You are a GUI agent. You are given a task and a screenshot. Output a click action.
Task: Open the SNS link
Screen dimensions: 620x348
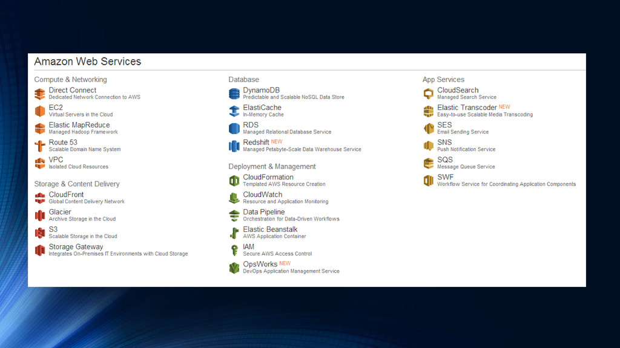444,143
